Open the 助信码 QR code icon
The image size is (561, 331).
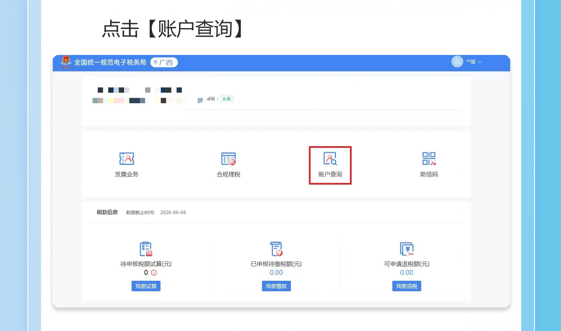pyautogui.click(x=429, y=159)
